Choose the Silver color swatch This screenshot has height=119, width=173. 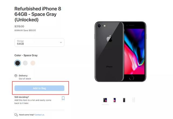[25, 63]
